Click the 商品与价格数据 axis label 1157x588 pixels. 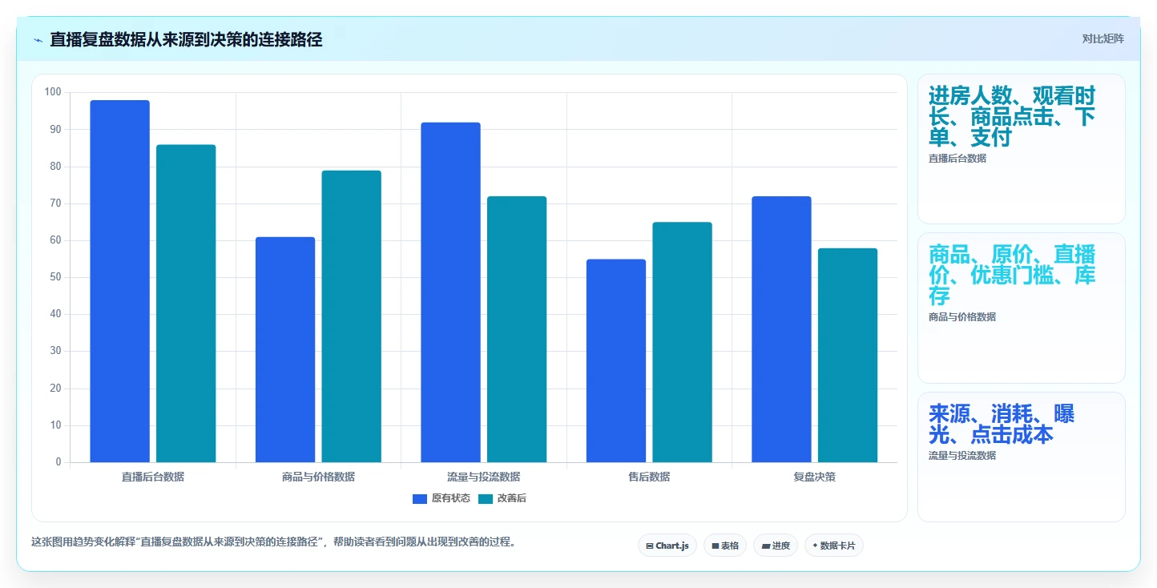(318, 477)
